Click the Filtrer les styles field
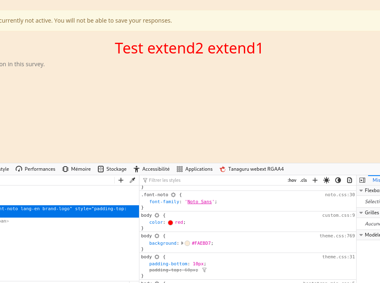 click(206, 180)
